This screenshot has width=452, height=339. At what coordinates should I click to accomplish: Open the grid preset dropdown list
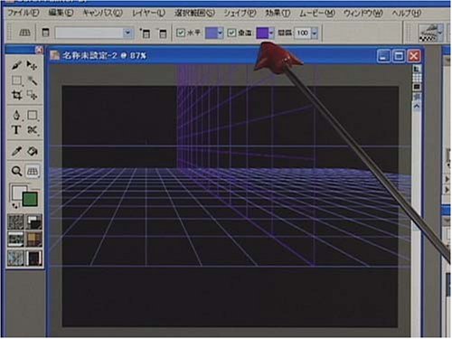point(127,33)
